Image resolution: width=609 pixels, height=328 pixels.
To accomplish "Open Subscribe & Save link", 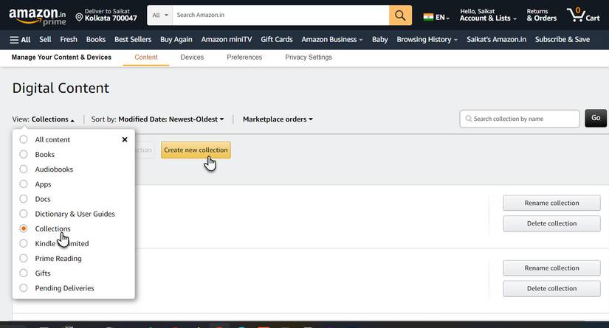I will coord(562,40).
